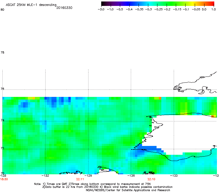Image resolution: width=219 pixels, height=192 pixels.
Task: Click the latitude label 74
Action: point(2,120)
